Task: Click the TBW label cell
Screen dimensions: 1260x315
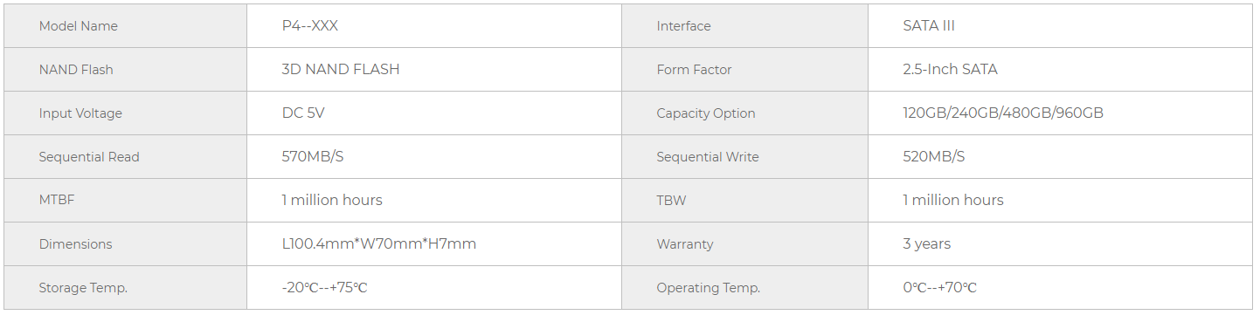Action: pos(744,201)
